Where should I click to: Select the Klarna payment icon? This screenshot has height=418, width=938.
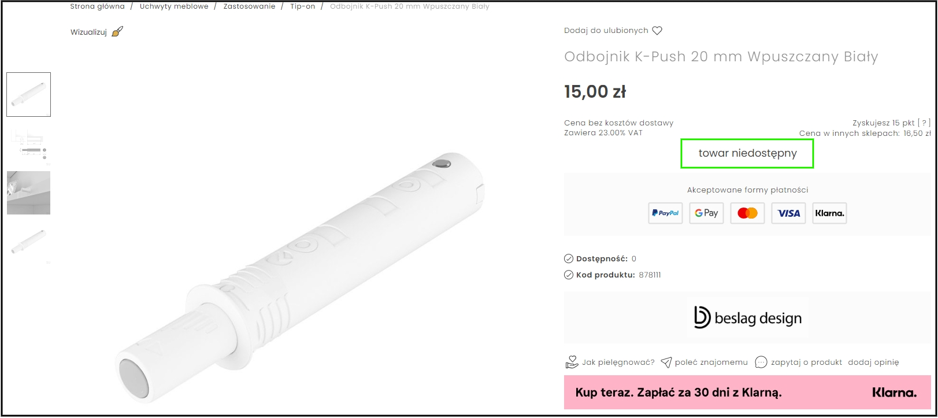829,213
